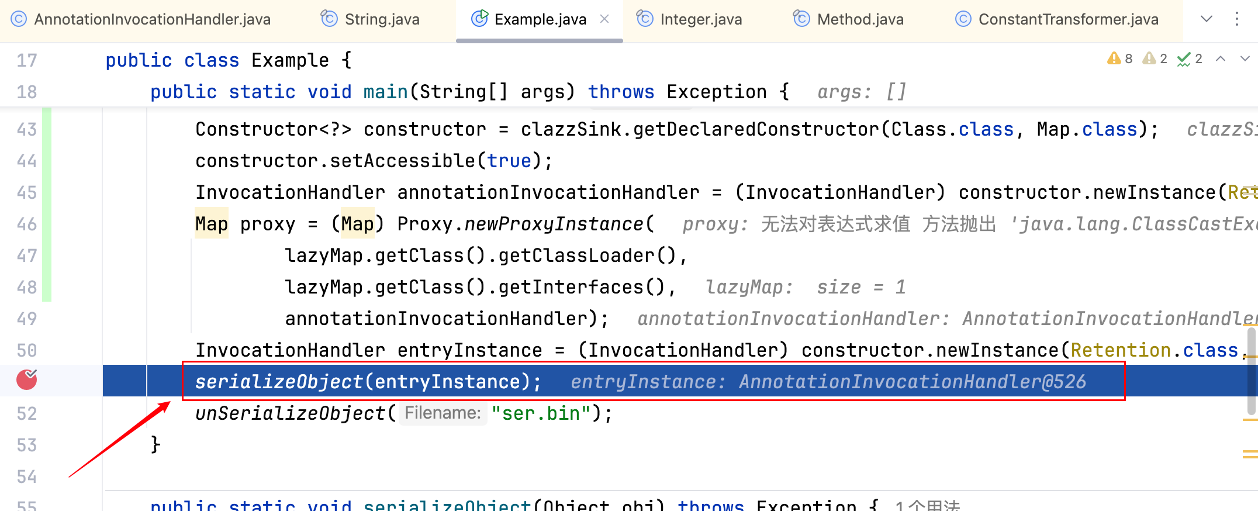Viewport: 1258px width, 511px height.
Task: Toggle the breakpoint on line 51
Action: [x=26, y=380]
